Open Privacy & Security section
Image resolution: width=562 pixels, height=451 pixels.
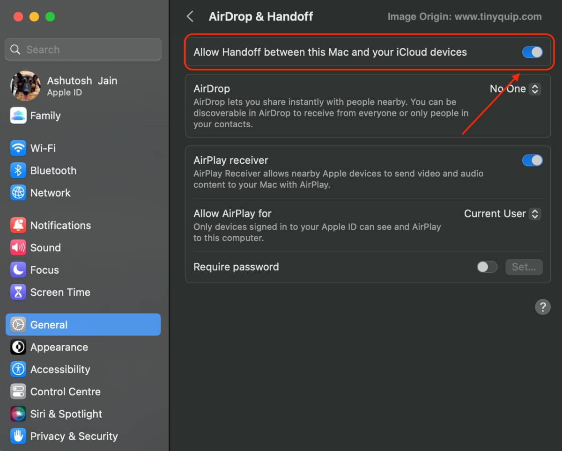coord(74,436)
